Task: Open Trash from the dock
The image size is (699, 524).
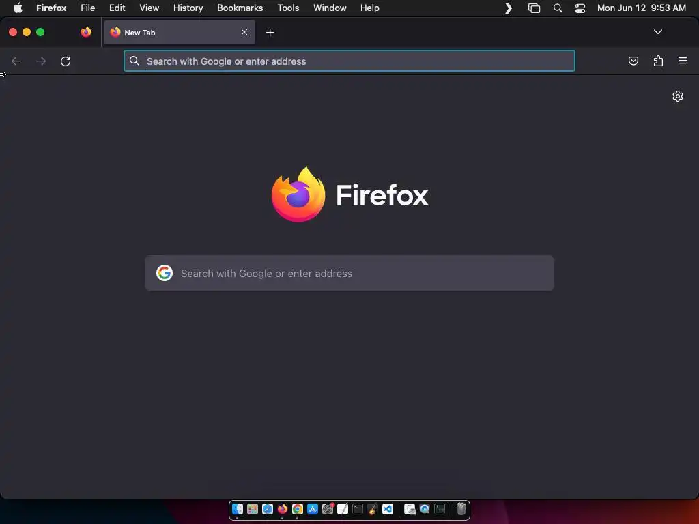Action: pos(461,509)
